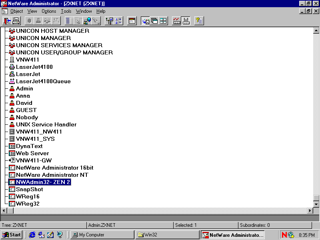Viewport: 320px width, 240px height.
Task: Click the printer icon in the toolbar
Action: click(x=16, y=21)
